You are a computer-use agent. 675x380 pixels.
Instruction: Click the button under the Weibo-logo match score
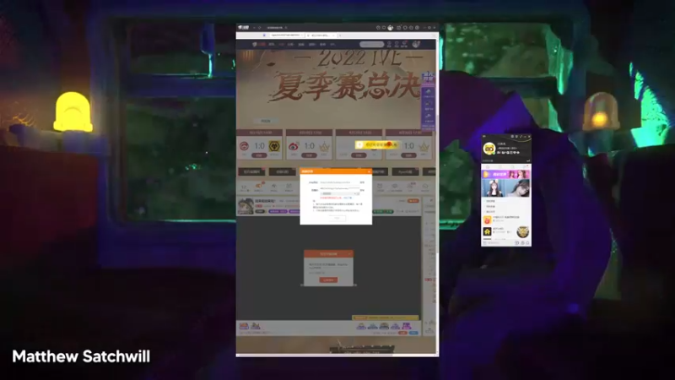pos(309,155)
